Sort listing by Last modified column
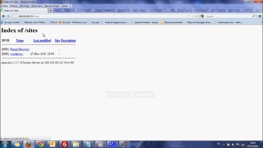This screenshot has height=148, width=263. 42,40
